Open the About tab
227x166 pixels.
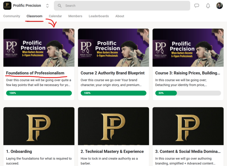(x=120, y=16)
